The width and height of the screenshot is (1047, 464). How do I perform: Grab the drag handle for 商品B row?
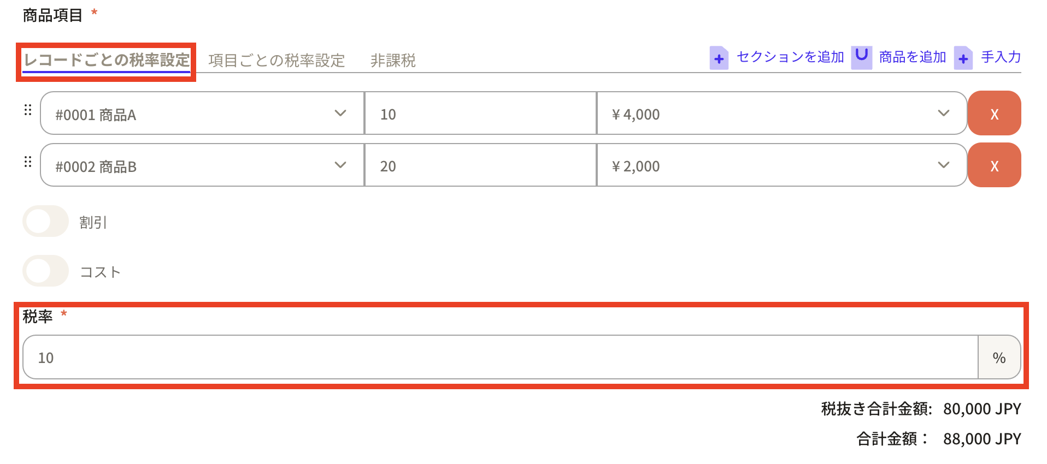point(28,162)
